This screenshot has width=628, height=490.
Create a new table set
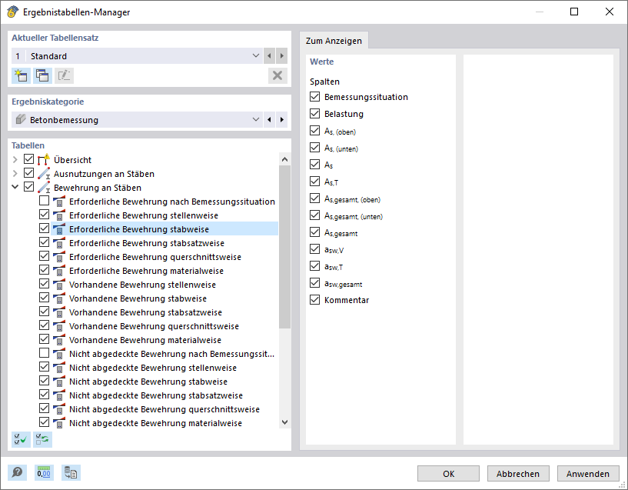21,75
